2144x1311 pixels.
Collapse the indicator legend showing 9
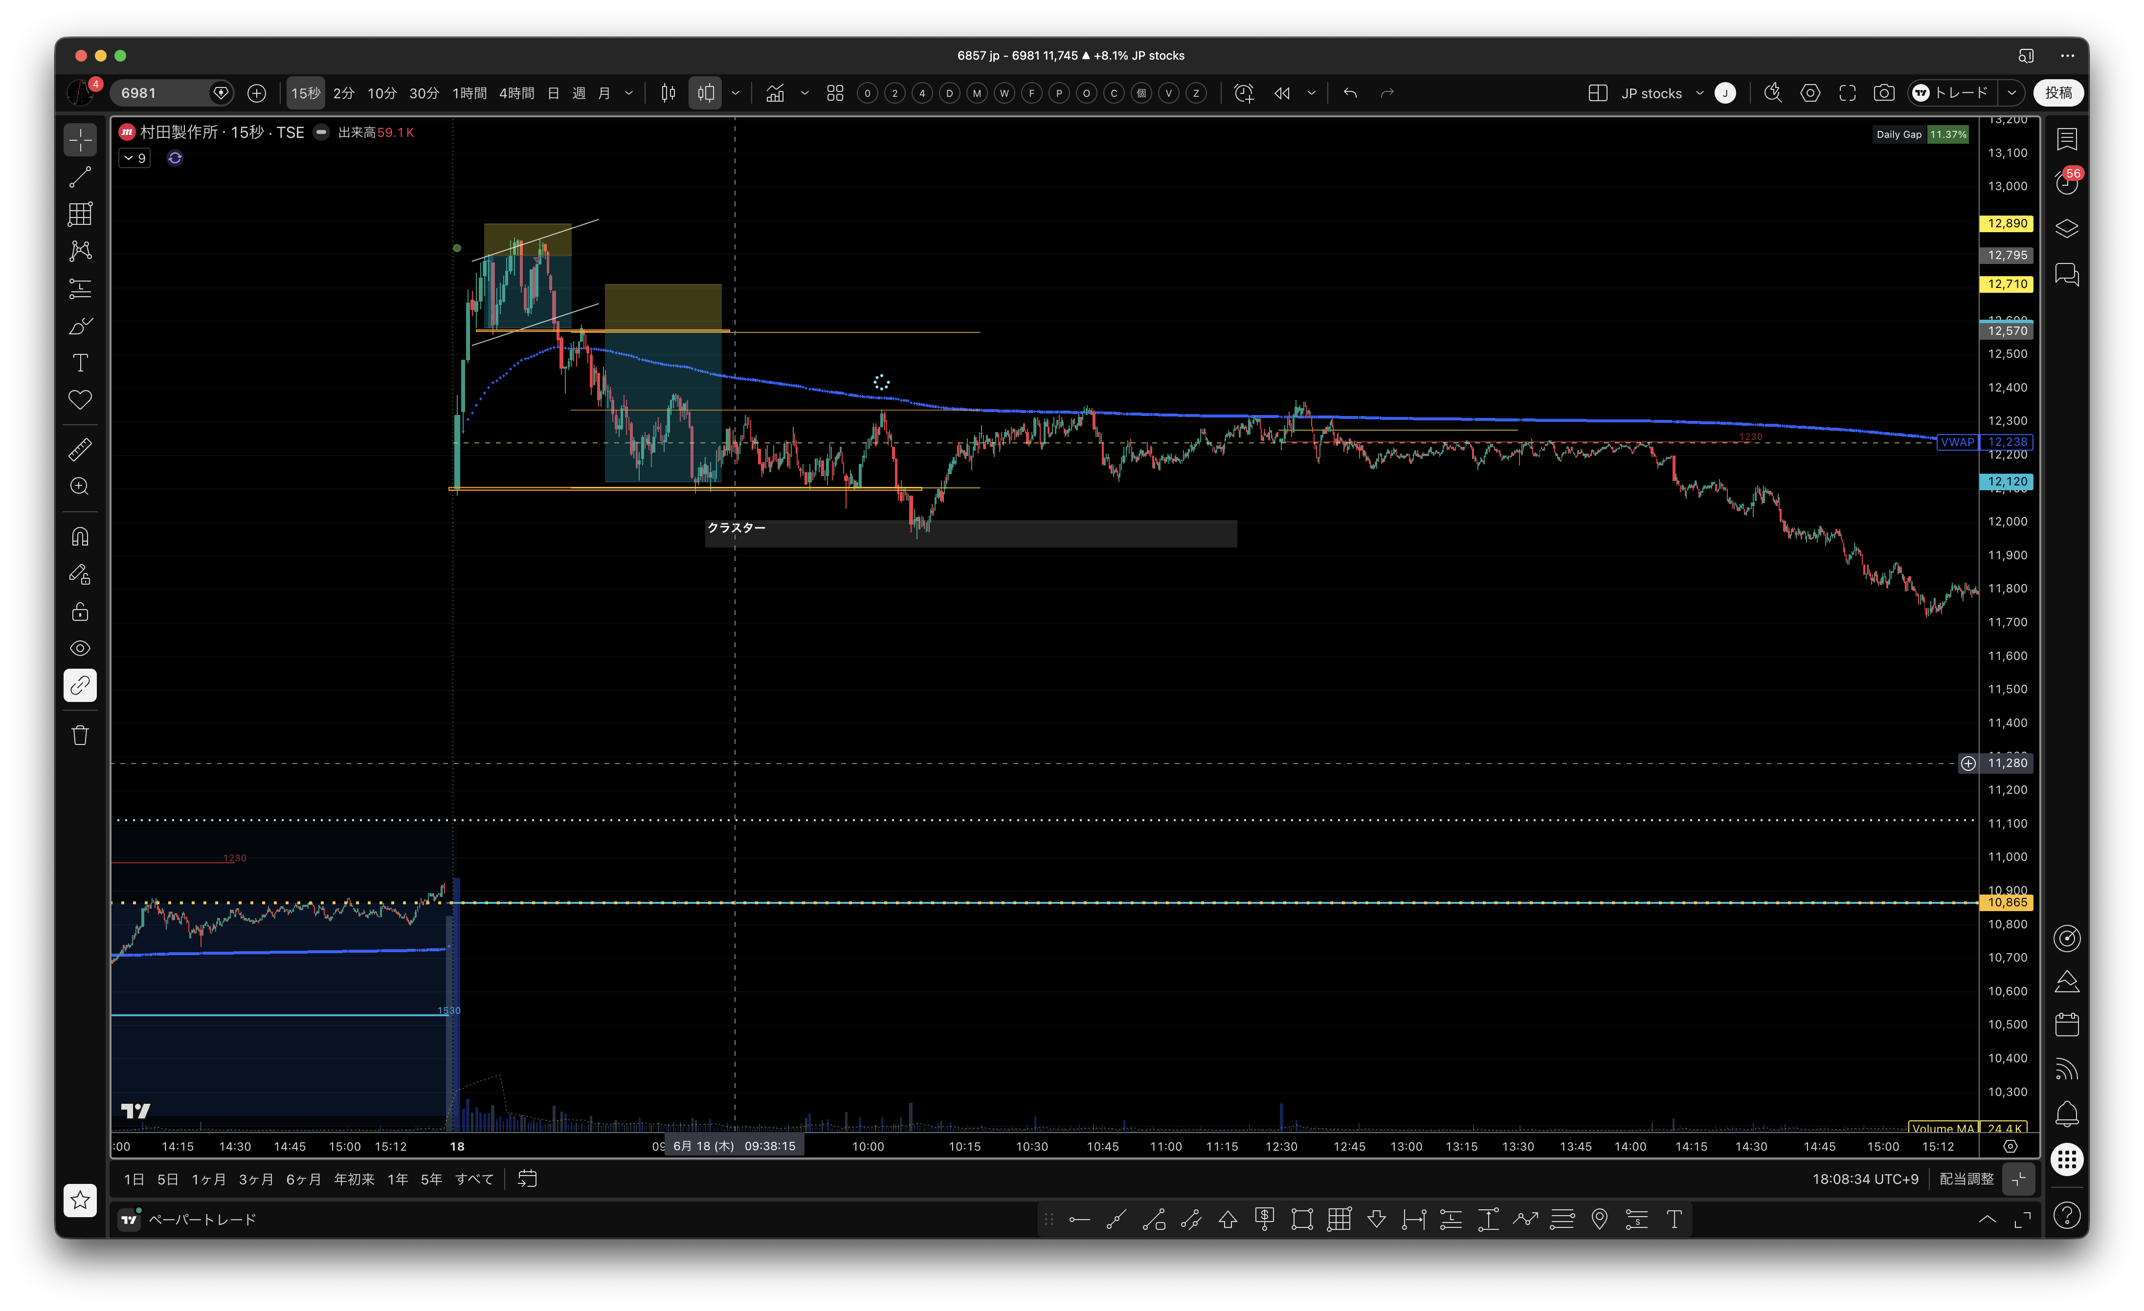135,158
